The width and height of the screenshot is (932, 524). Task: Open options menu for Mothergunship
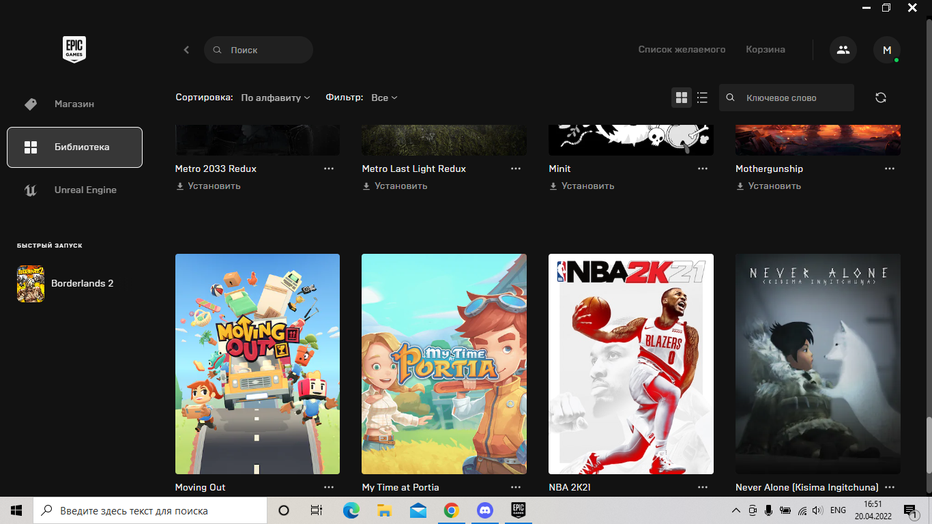(890, 169)
